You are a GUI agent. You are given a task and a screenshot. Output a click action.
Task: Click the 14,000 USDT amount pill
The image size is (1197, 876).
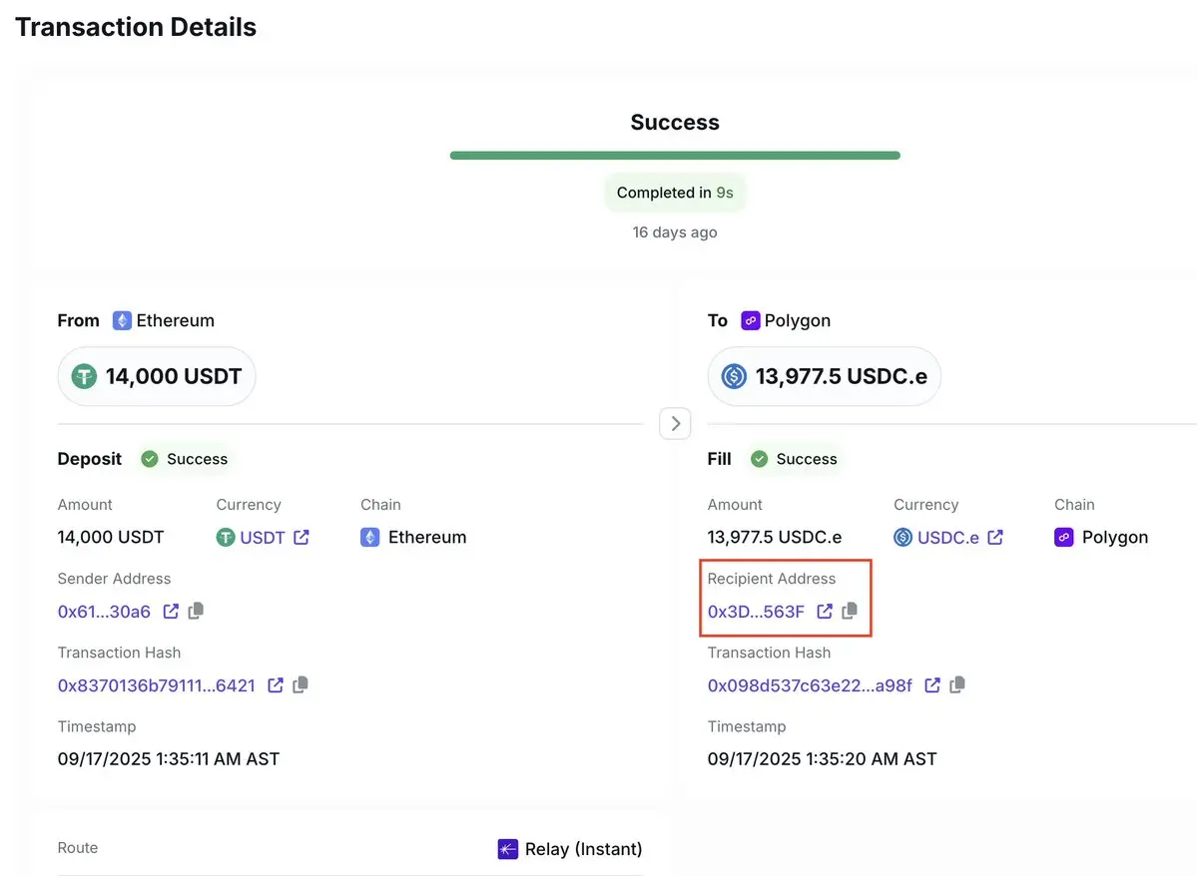pos(157,376)
